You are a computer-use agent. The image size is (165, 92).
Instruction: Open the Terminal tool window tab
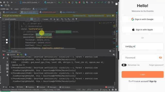41,87
